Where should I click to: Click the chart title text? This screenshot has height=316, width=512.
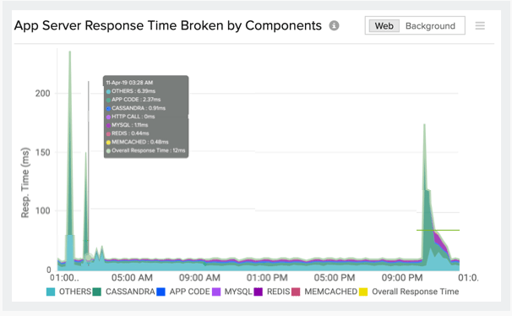pyautogui.click(x=168, y=25)
